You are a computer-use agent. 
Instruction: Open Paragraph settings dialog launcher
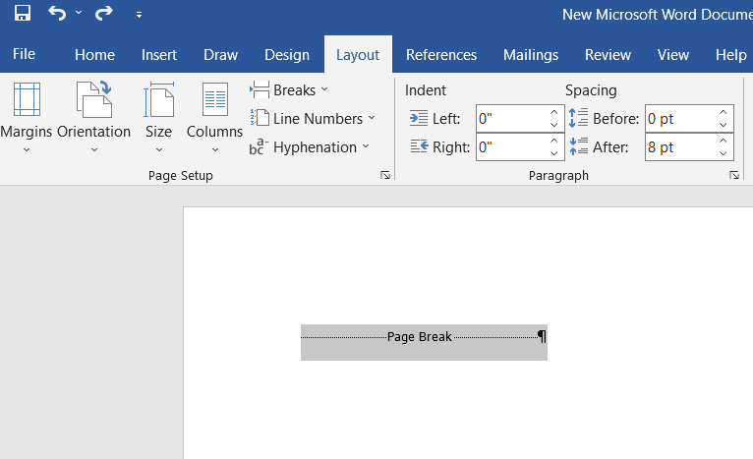coord(734,175)
